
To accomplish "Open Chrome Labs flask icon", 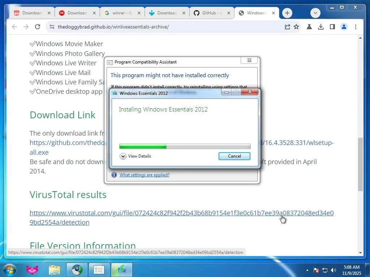I will pyautogui.click(x=309, y=27).
